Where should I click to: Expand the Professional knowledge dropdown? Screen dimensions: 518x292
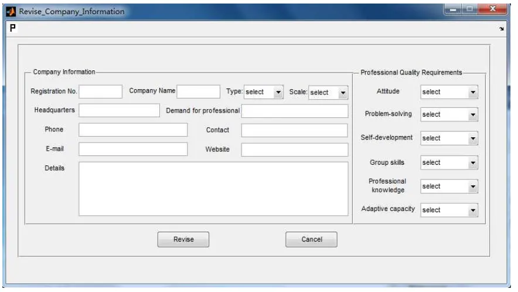[449, 186]
